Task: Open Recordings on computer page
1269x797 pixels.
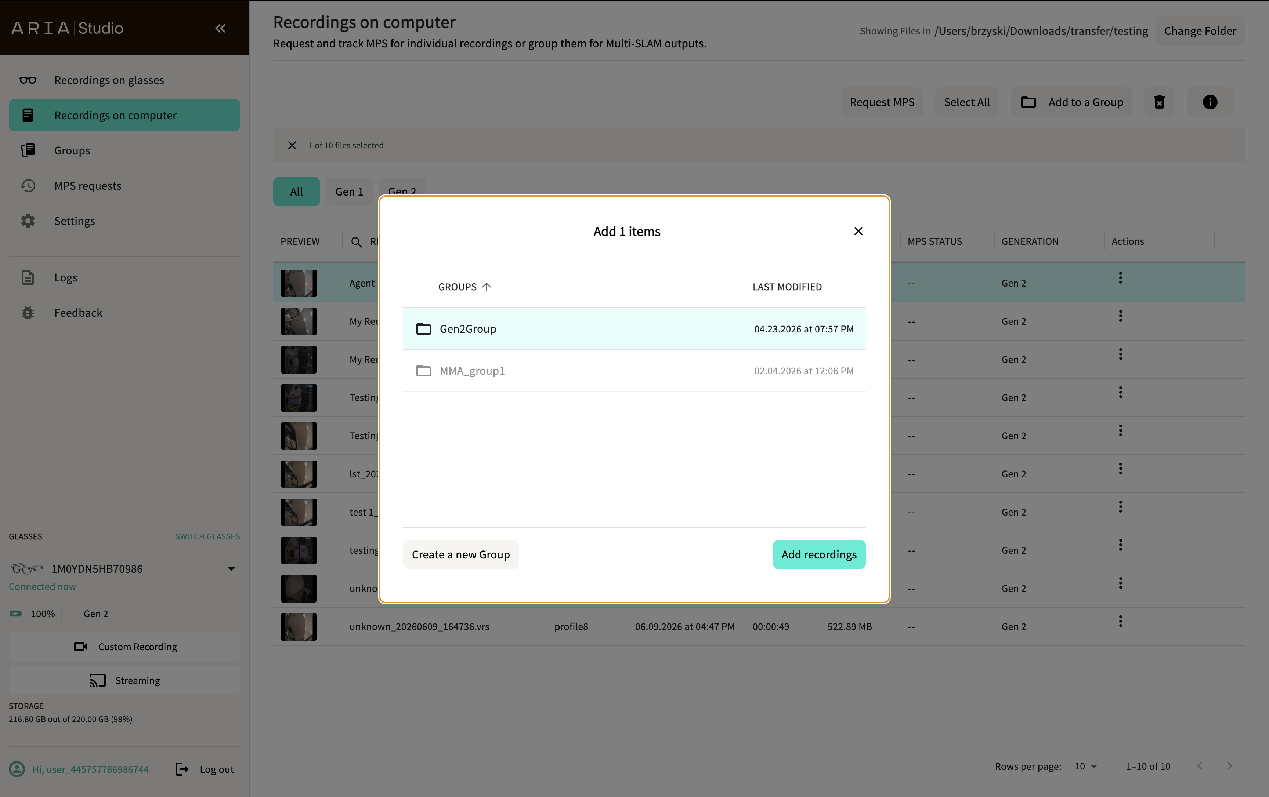Action: (124, 115)
